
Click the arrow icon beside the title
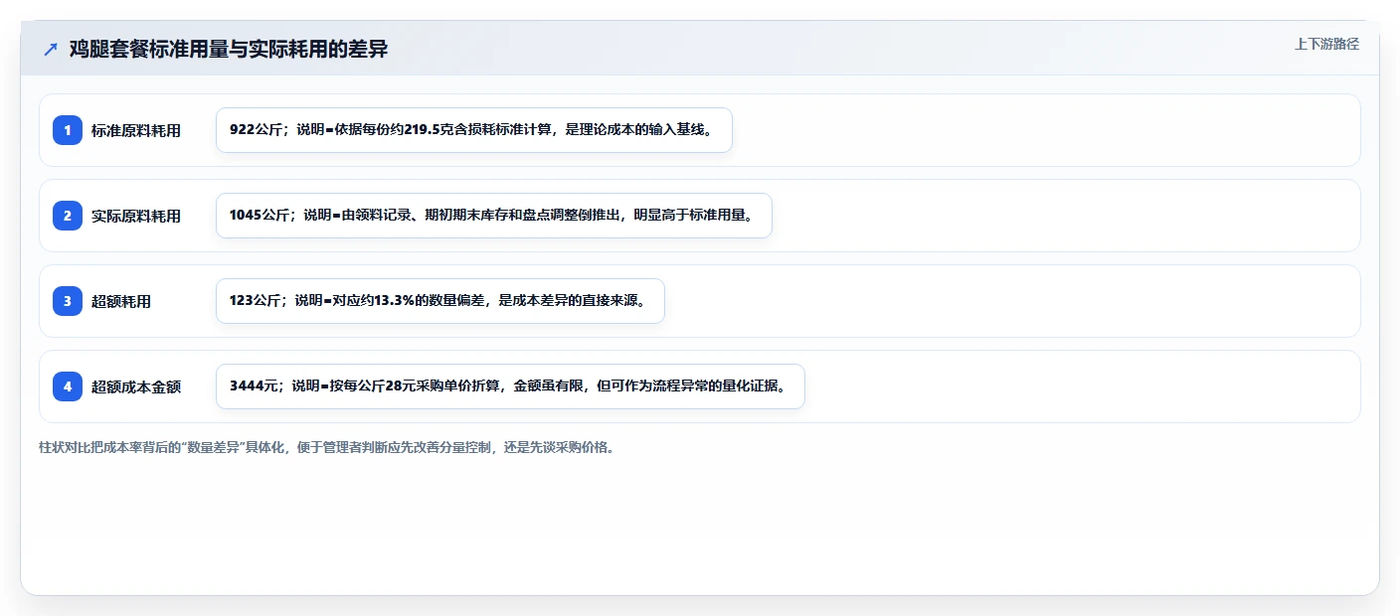[x=51, y=50]
